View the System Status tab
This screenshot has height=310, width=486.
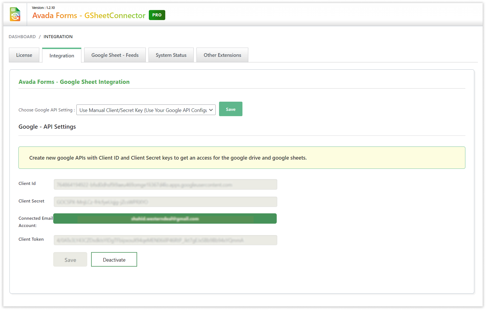(x=171, y=55)
